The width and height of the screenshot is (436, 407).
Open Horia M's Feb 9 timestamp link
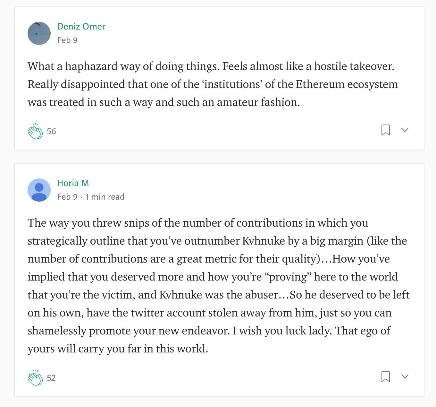tap(67, 197)
